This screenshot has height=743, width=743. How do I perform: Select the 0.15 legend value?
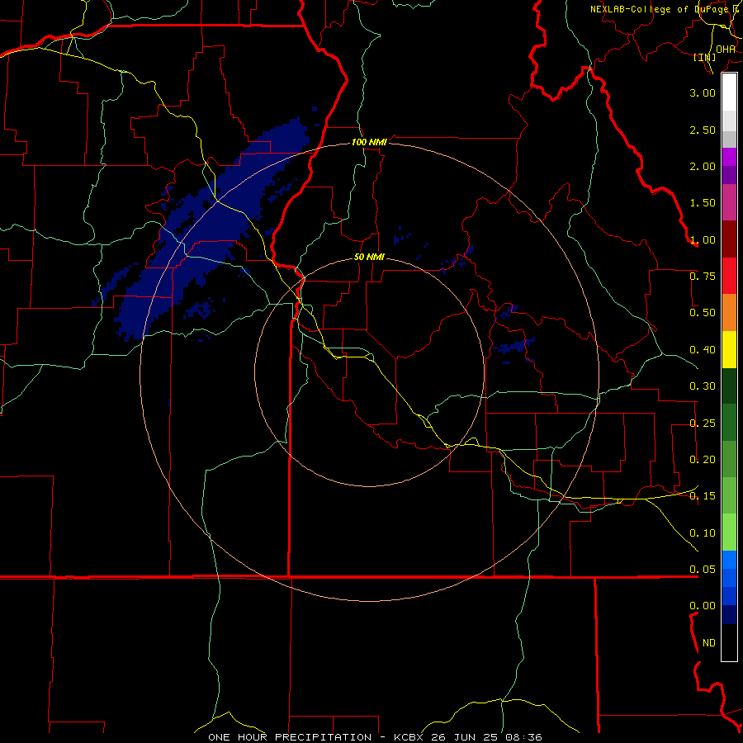click(703, 496)
